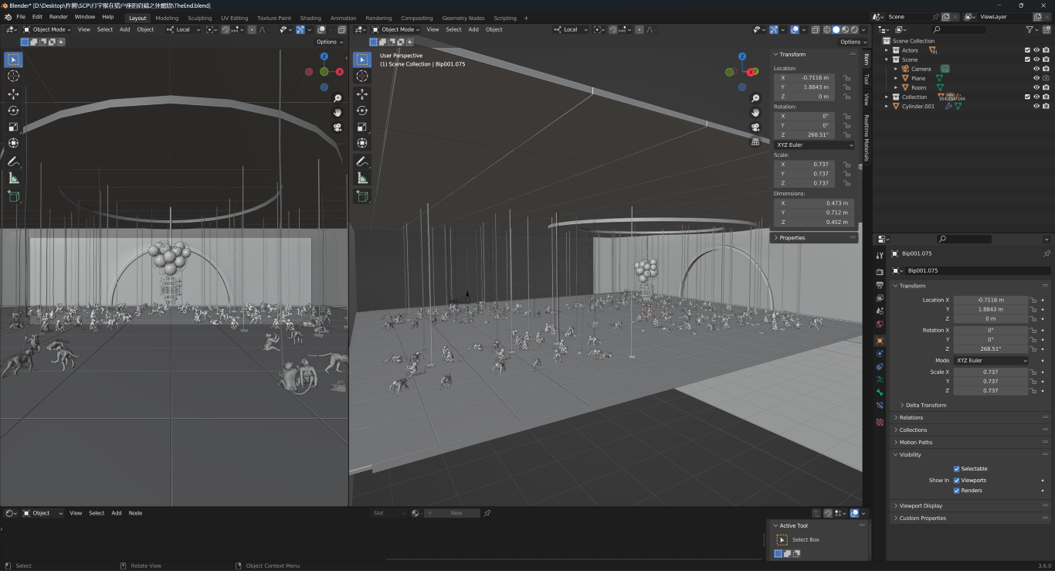1055x571 pixels.
Task: Adjust the Scale X field in Properties
Action: click(x=990, y=372)
